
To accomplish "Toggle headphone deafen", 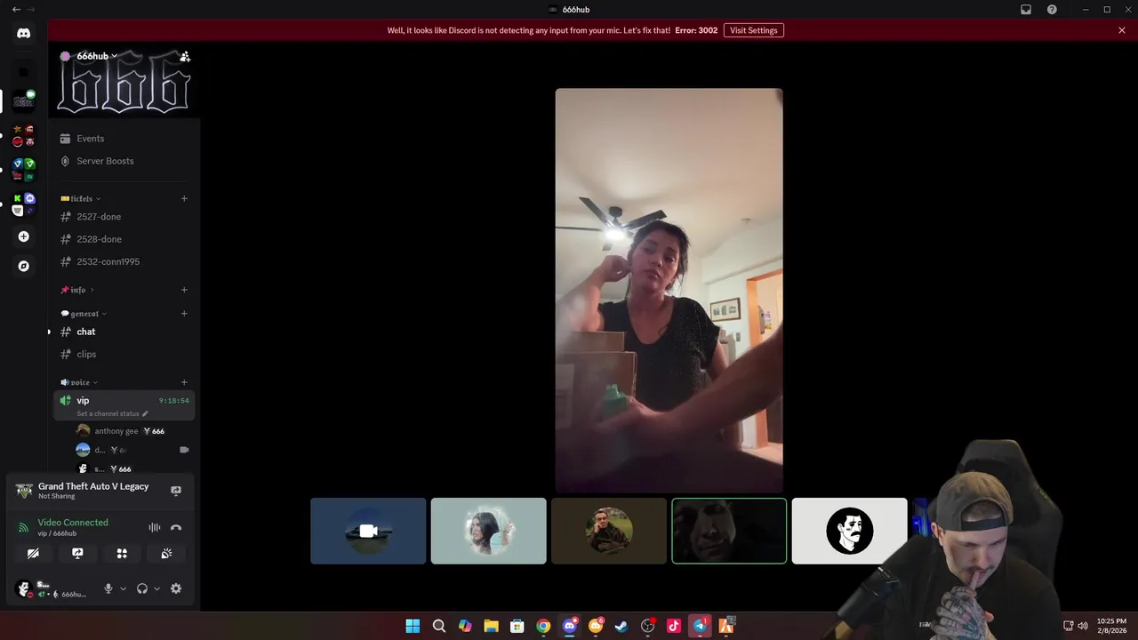I will pyautogui.click(x=141, y=588).
